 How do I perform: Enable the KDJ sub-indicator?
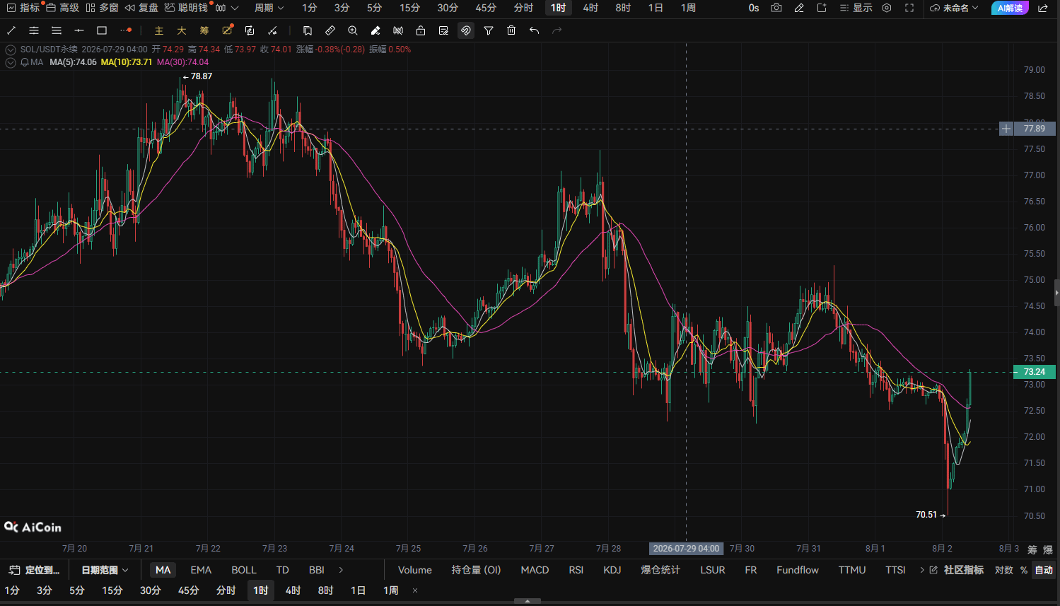pyautogui.click(x=612, y=570)
